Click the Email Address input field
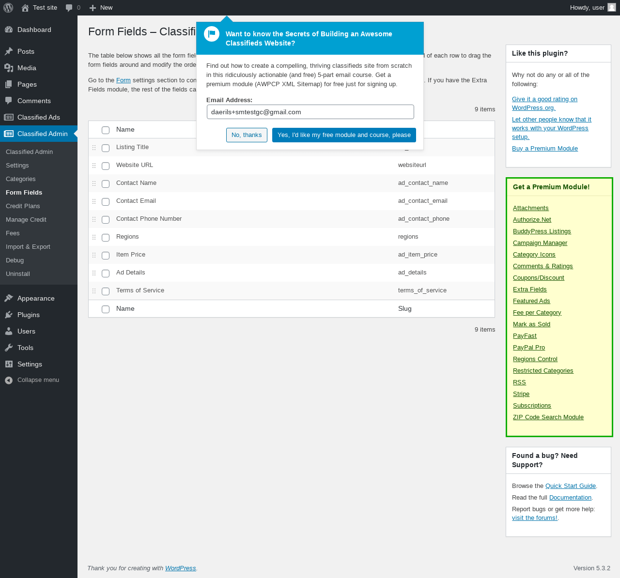 310,112
